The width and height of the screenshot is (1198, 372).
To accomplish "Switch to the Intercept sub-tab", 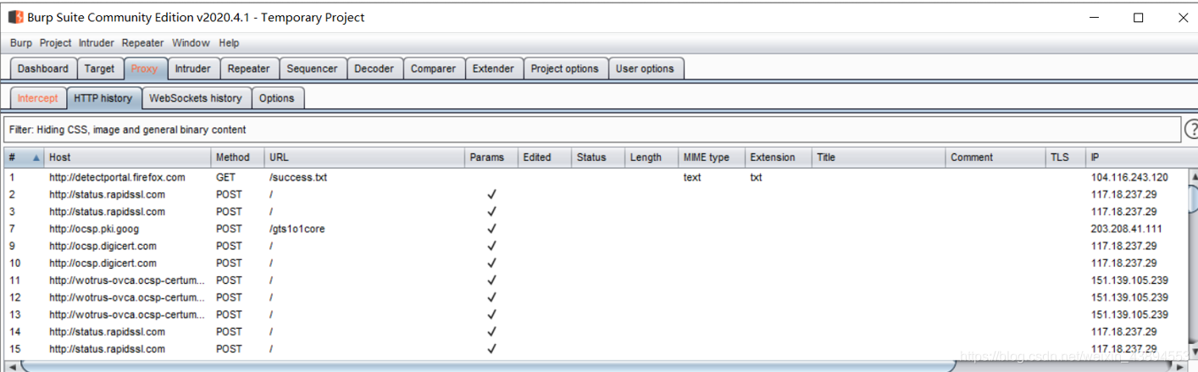I will tap(38, 98).
